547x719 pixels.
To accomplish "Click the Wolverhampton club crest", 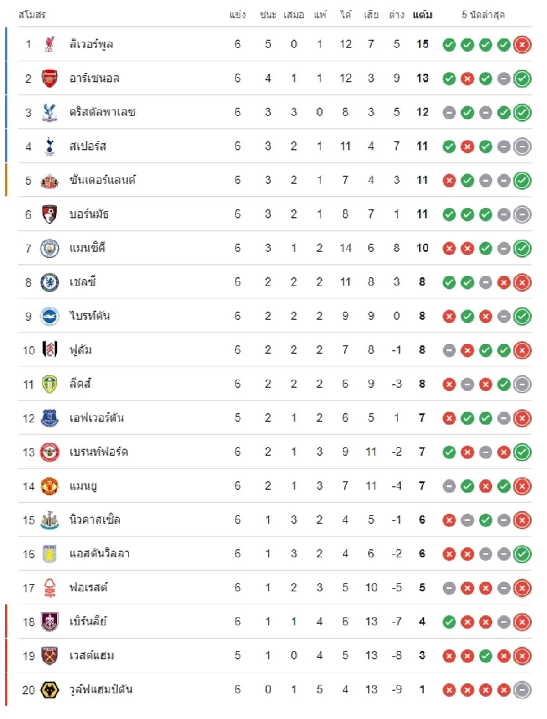I will pos(50,690).
